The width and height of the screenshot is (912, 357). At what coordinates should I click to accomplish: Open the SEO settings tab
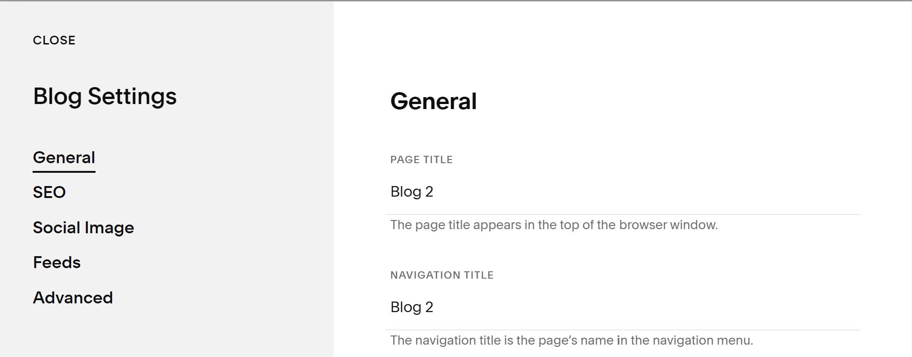point(49,192)
